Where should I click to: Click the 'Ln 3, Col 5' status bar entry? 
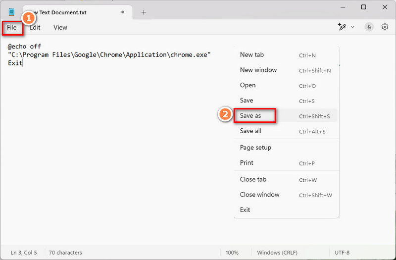point(24,253)
